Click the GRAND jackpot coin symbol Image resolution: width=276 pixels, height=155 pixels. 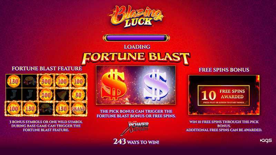[x=79, y=109]
